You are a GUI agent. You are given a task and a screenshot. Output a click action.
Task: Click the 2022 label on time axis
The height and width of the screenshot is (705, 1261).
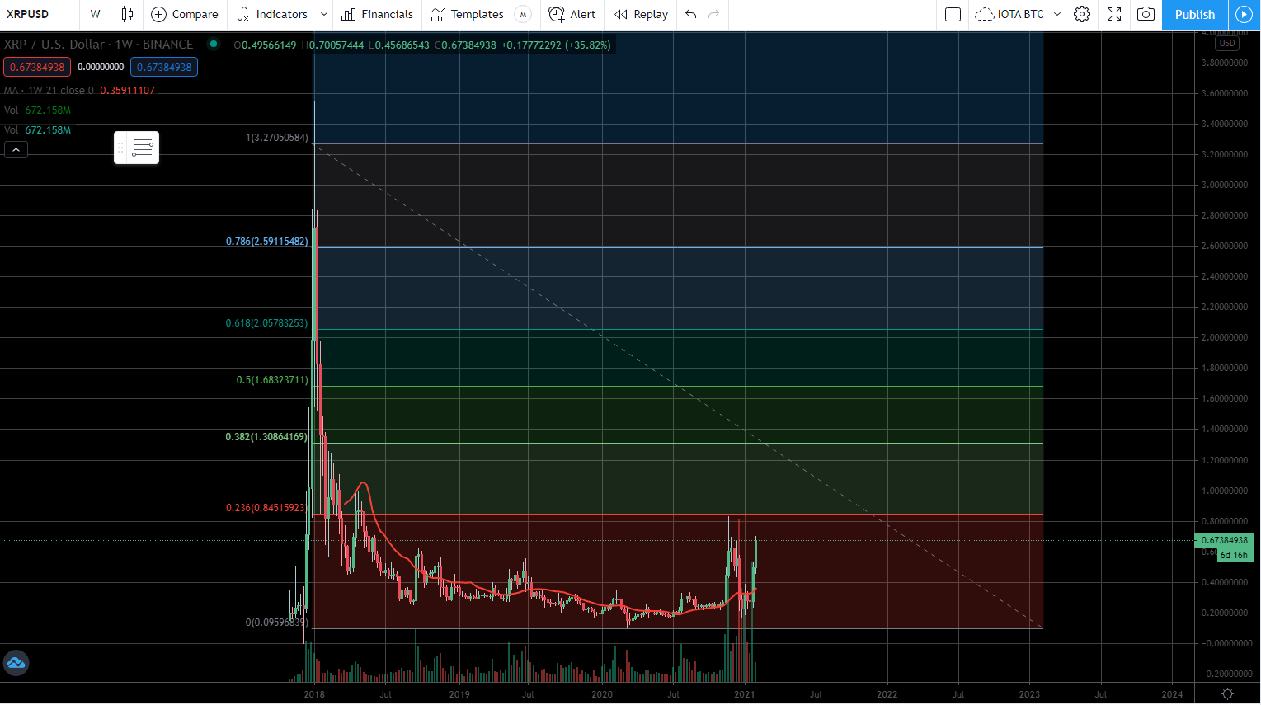887,694
